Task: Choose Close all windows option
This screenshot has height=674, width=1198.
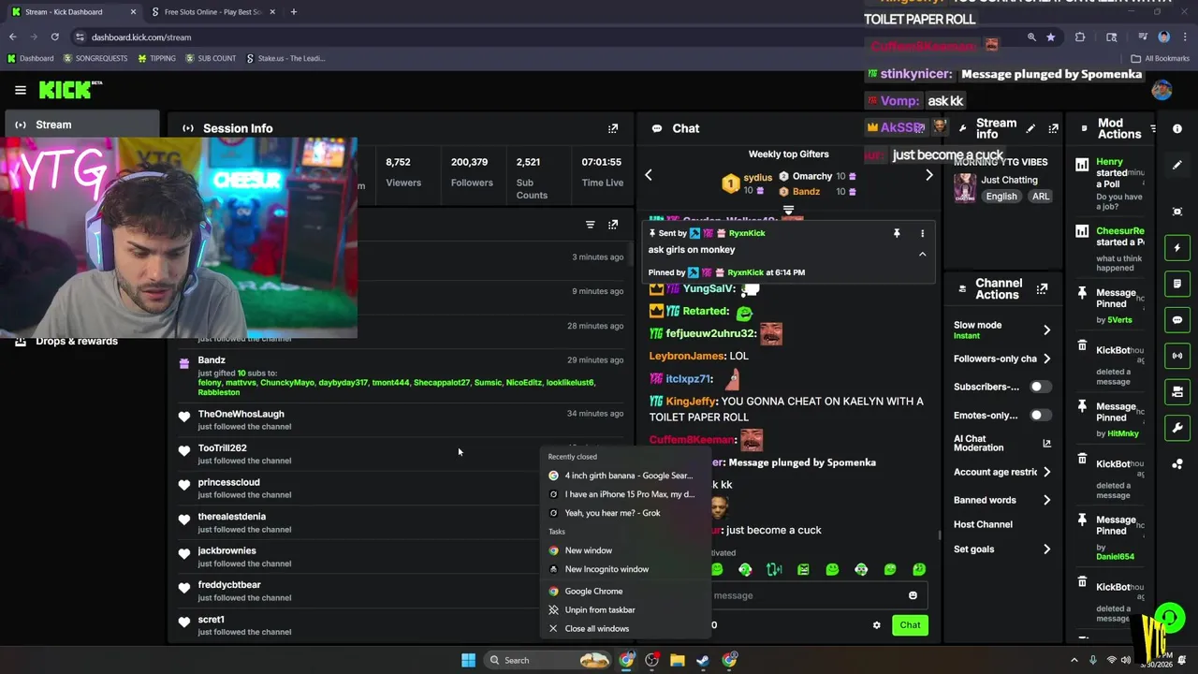Action: coord(623,629)
